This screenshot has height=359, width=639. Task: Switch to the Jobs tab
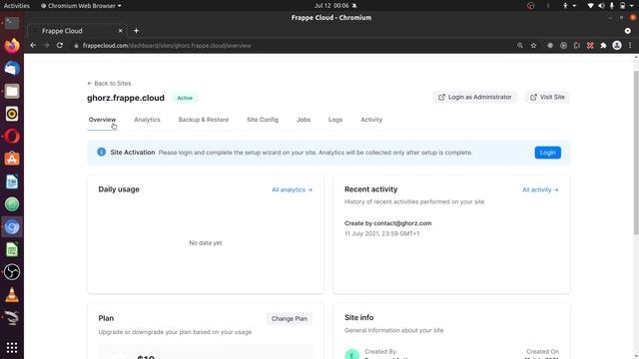(x=304, y=120)
